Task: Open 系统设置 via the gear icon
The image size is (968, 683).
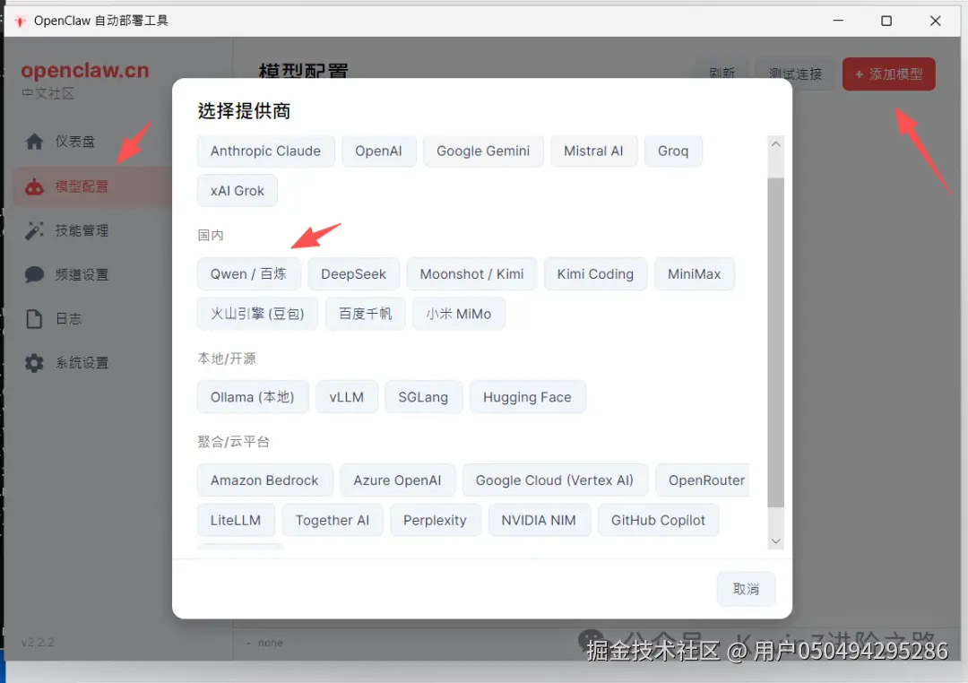Action: pos(32,362)
